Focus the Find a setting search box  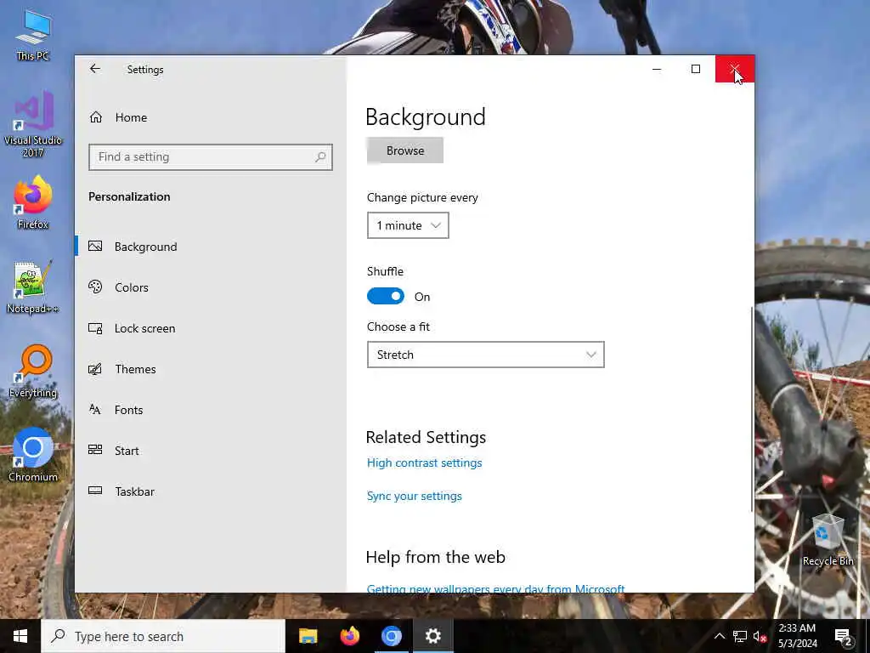pyautogui.click(x=211, y=157)
